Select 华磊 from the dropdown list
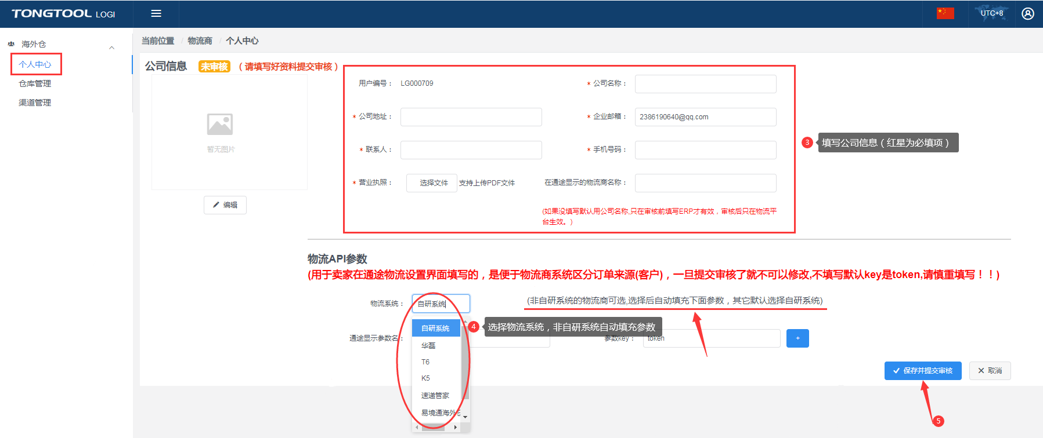This screenshot has width=1043, height=438. point(436,345)
